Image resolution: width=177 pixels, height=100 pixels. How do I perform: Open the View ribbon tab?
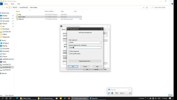(19, 4)
